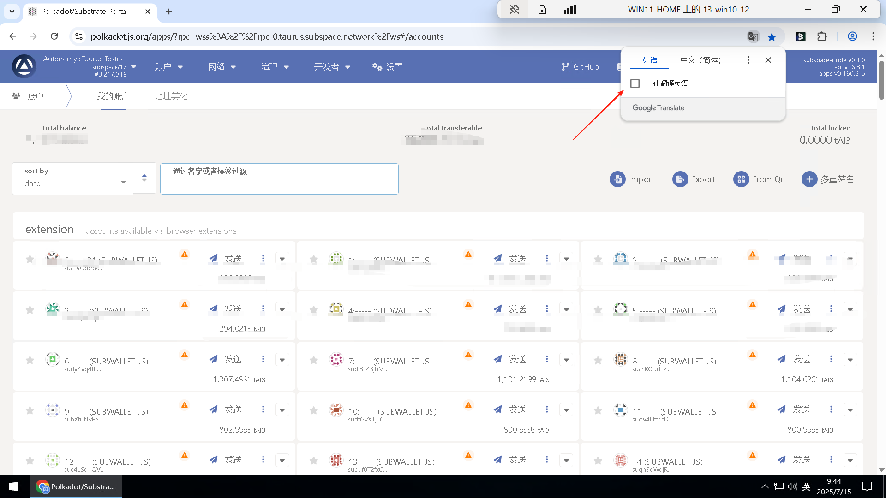Image resolution: width=886 pixels, height=498 pixels.
Task: Expand details of account 7 row
Action: pos(566,360)
